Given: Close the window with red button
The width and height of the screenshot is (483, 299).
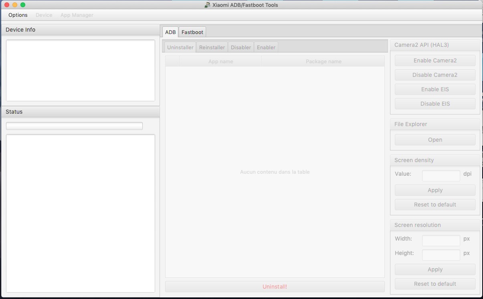Looking at the screenshot, I should (x=6, y=5).
